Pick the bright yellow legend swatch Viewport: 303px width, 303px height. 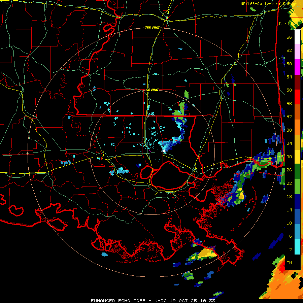297,157
